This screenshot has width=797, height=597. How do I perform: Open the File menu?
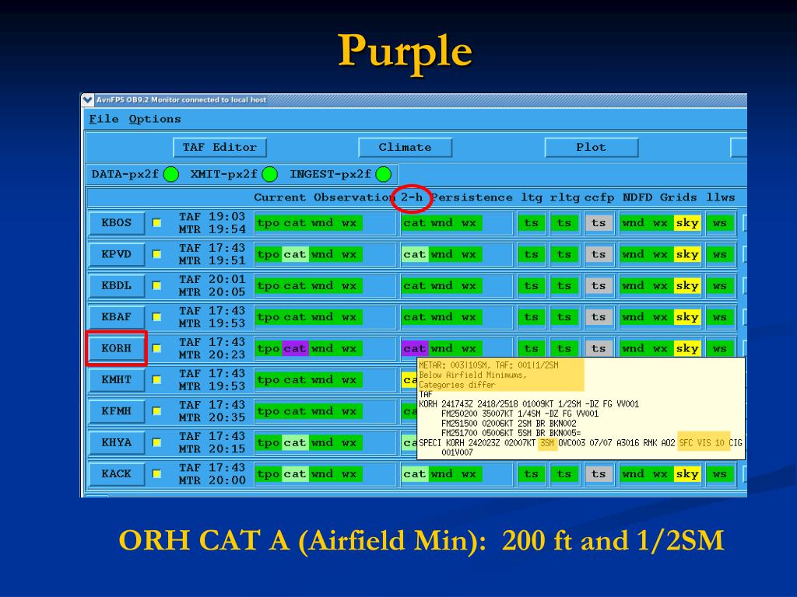(104, 119)
